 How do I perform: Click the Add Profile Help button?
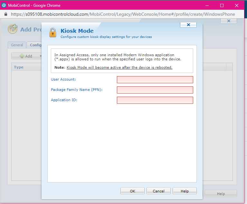tap(221, 194)
